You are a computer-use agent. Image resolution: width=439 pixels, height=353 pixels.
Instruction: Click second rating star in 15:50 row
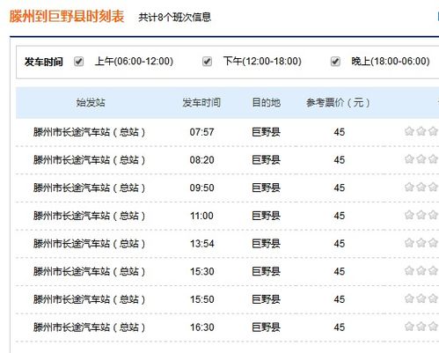tap(421, 298)
